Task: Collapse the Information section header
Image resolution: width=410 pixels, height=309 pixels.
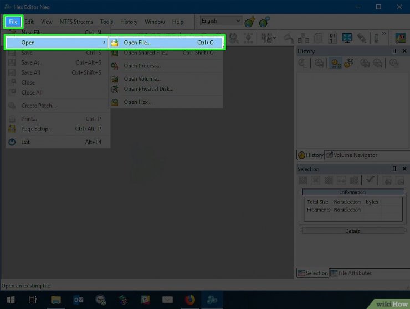Action: (353, 192)
